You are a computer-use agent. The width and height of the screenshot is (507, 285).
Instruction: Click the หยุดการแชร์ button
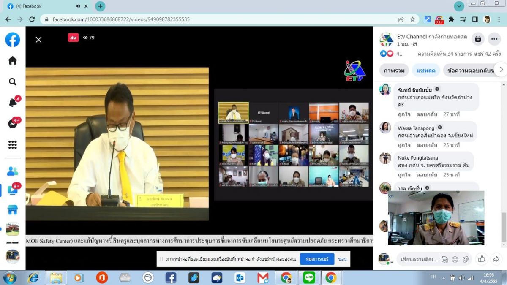click(317, 259)
